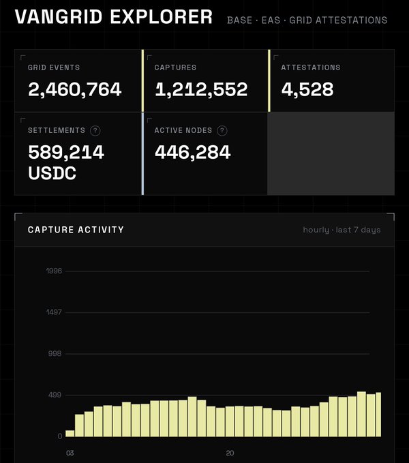
Task: Click the CAPTURE ACTIVITY chart heading
Action: (76, 230)
